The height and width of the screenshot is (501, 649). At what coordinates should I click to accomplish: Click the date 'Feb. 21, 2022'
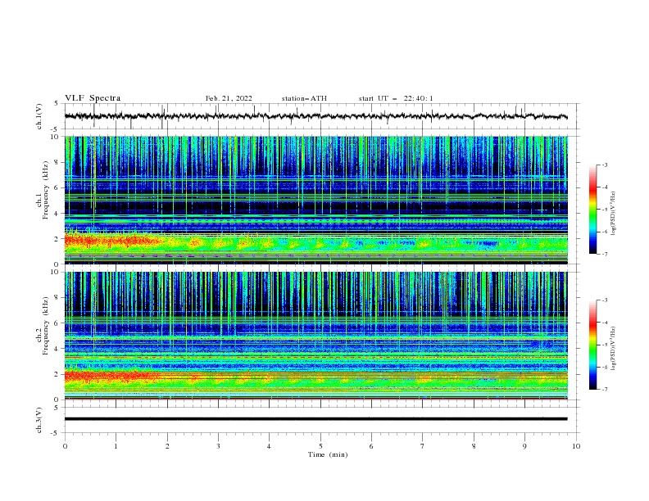coord(229,98)
